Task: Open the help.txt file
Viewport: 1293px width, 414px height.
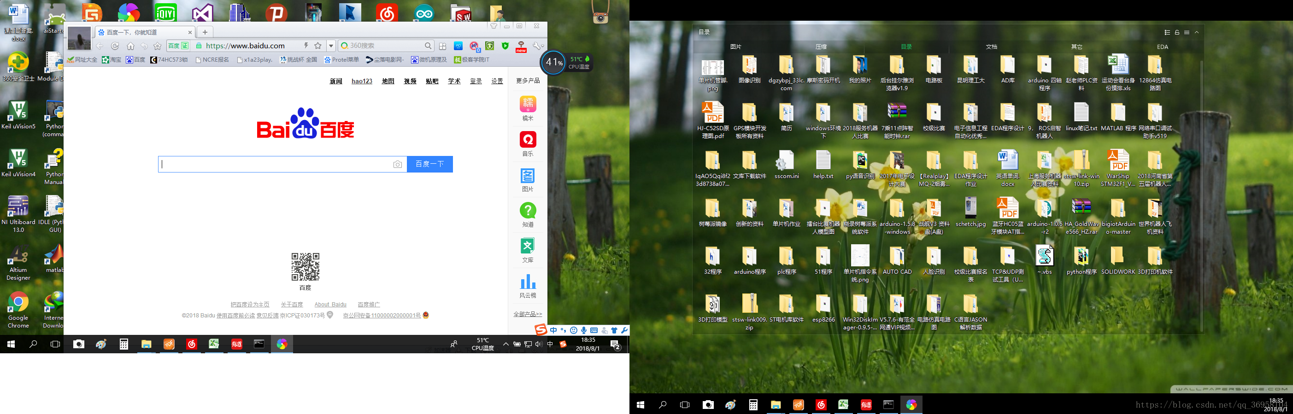Action: 823,165
